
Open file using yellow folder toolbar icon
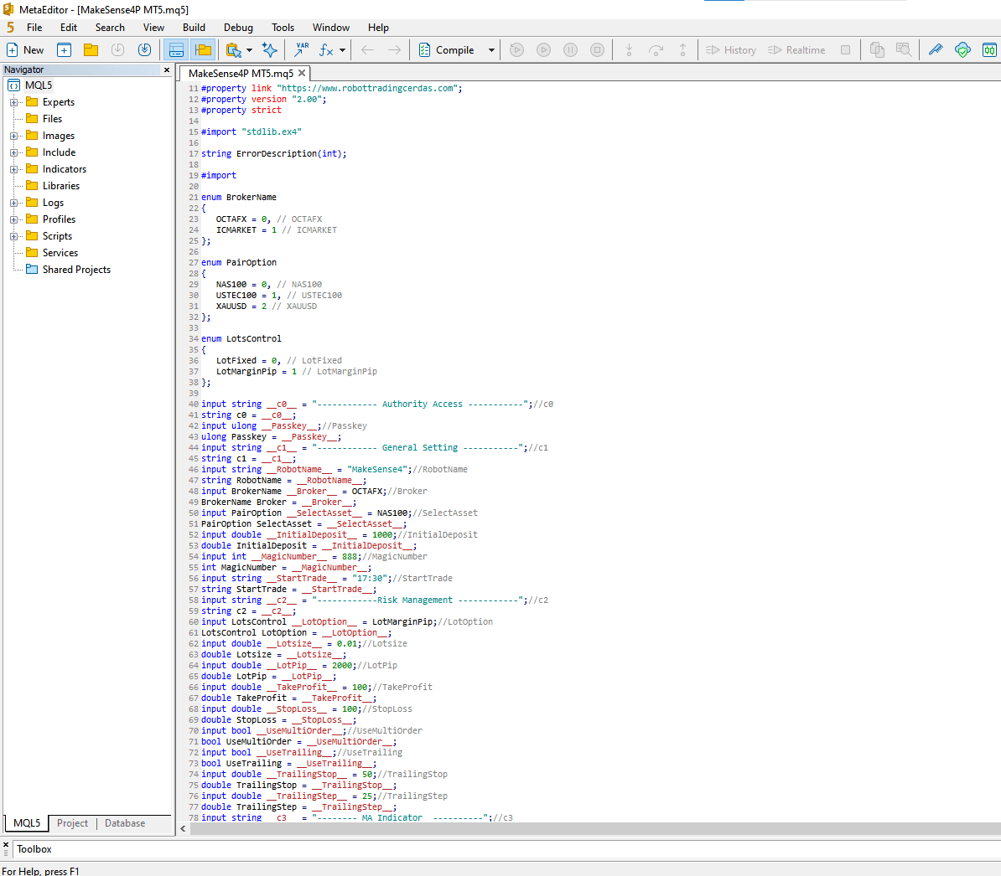91,50
